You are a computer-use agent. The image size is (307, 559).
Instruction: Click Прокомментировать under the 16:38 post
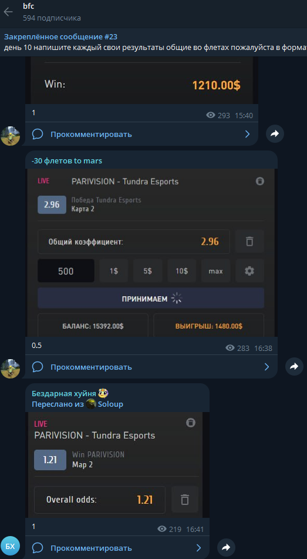pos(91,367)
